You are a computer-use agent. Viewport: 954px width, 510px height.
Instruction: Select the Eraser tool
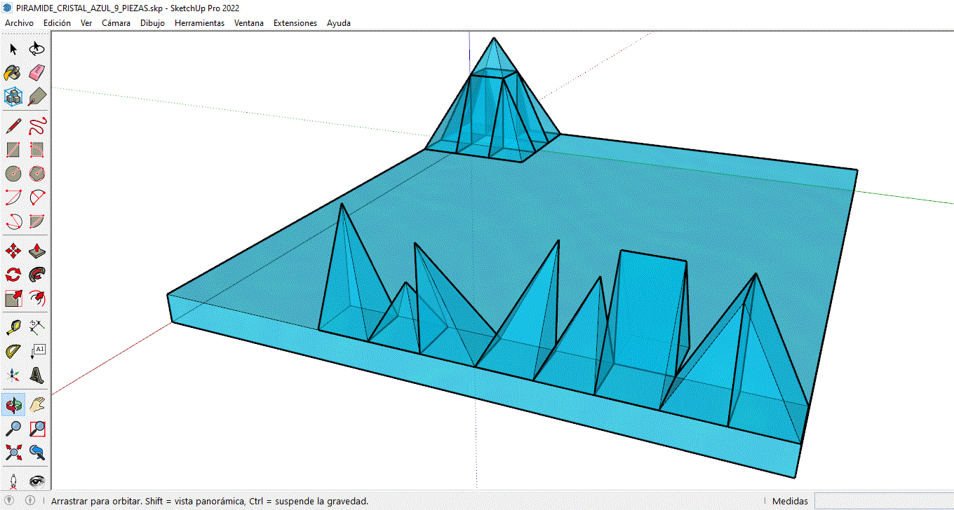(38, 73)
